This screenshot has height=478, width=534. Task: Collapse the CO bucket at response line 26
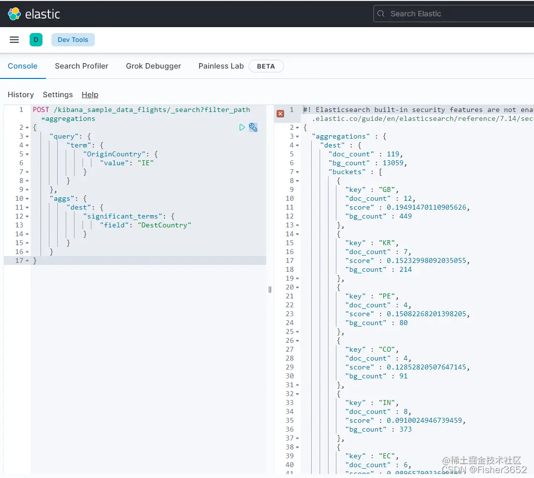coord(297,341)
